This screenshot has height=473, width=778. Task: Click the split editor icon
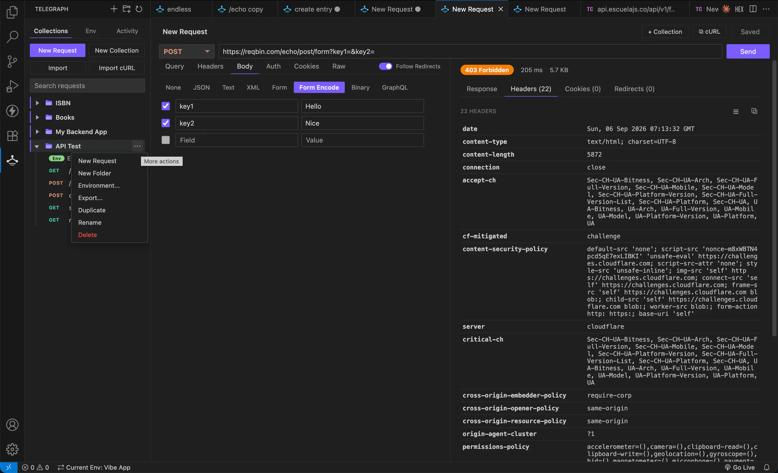pyautogui.click(x=753, y=9)
